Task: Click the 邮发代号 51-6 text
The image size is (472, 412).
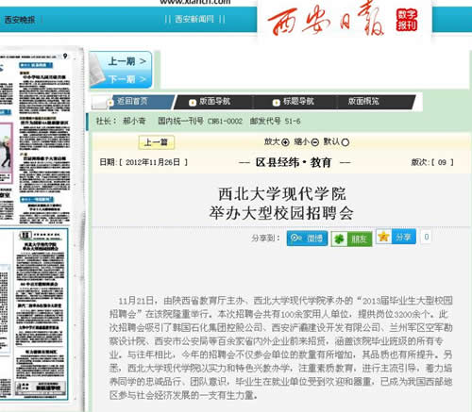Action: tap(275, 121)
